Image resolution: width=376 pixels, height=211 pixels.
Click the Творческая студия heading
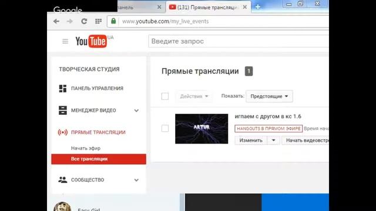pyautogui.click(x=89, y=69)
